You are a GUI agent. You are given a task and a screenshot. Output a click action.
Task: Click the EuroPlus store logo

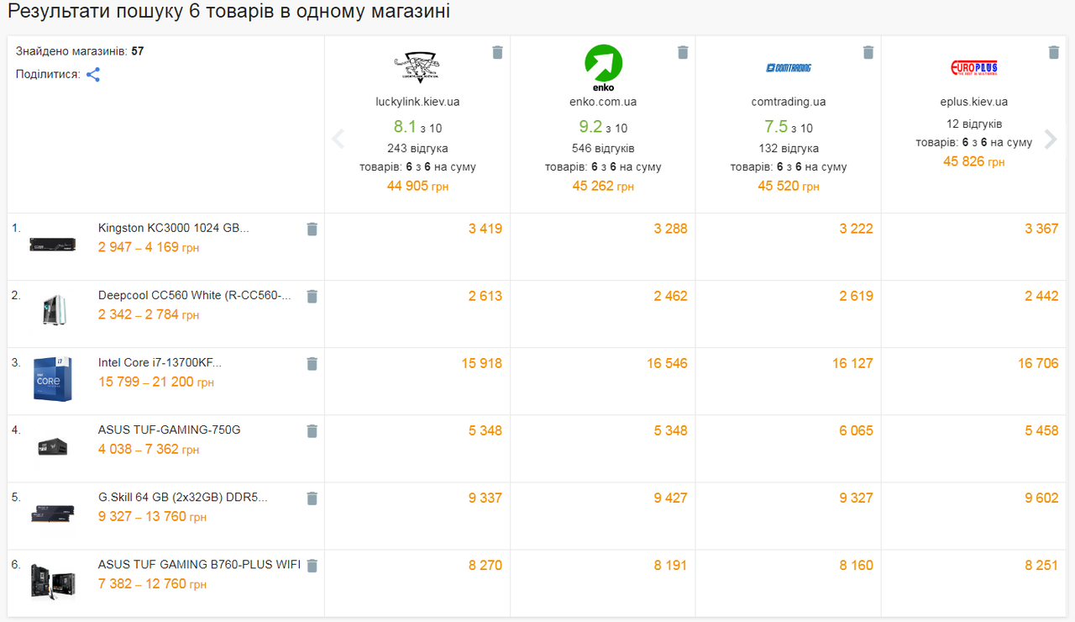pyautogui.click(x=974, y=68)
